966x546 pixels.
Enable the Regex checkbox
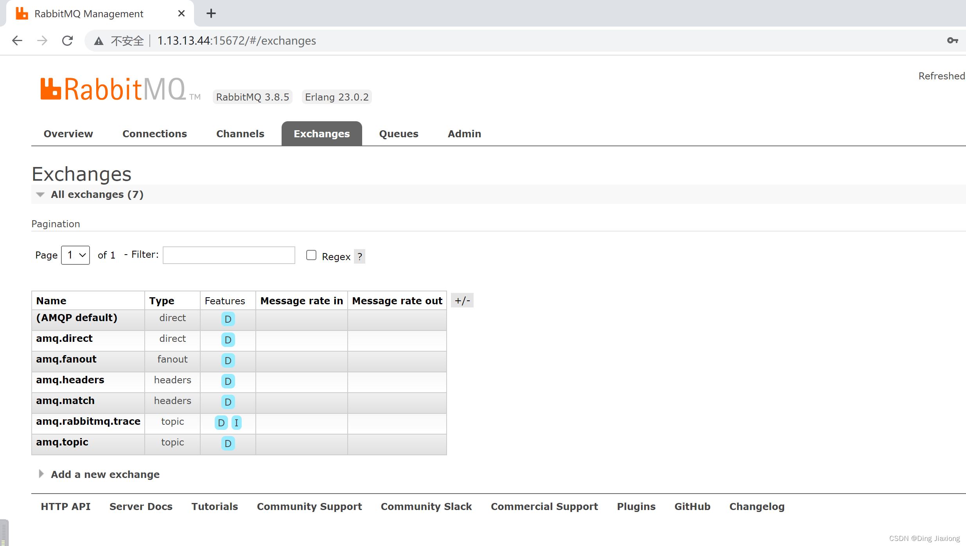click(311, 255)
